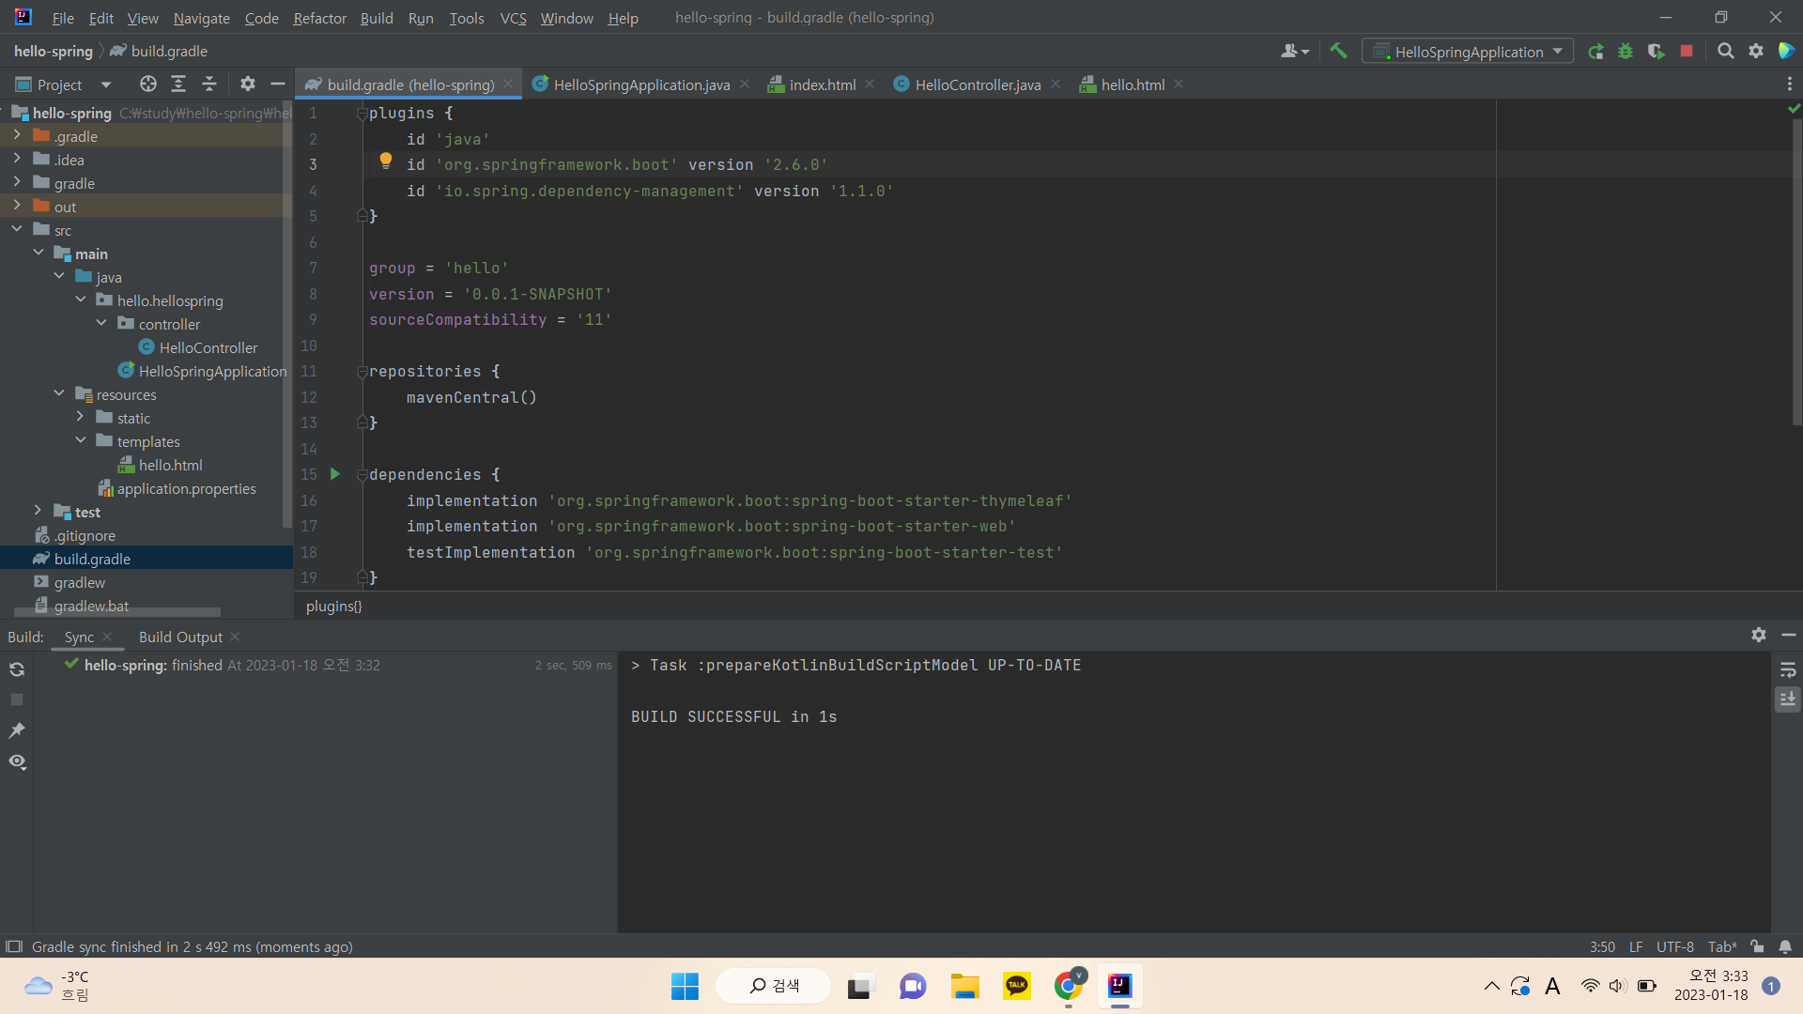Switch to index.html editor tab

(x=822, y=84)
